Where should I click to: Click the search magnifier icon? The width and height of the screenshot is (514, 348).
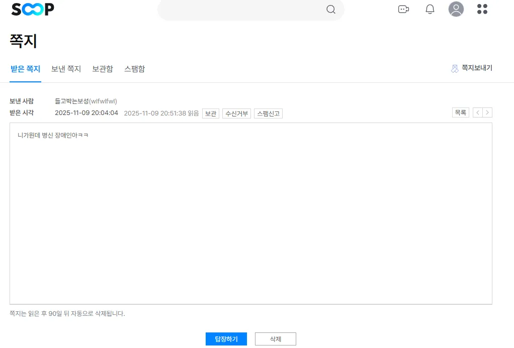click(331, 10)
